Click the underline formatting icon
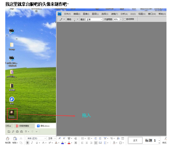Screen dimensions: 186x160 click(36, 143)
